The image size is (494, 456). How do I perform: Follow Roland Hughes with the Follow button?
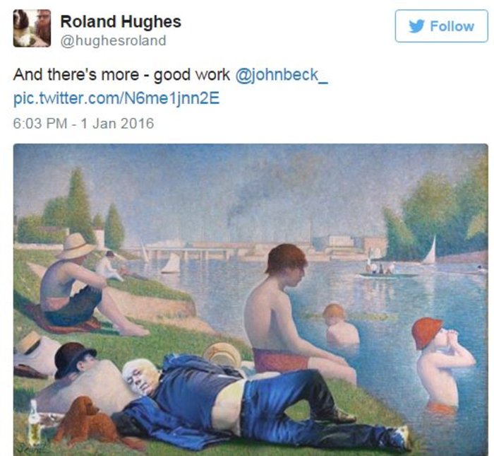click(x=441, y=26)
